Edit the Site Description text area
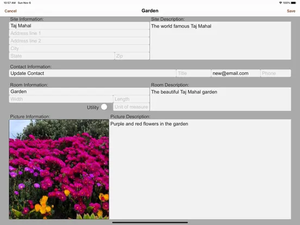300x225 pixels. coord(221,41)
